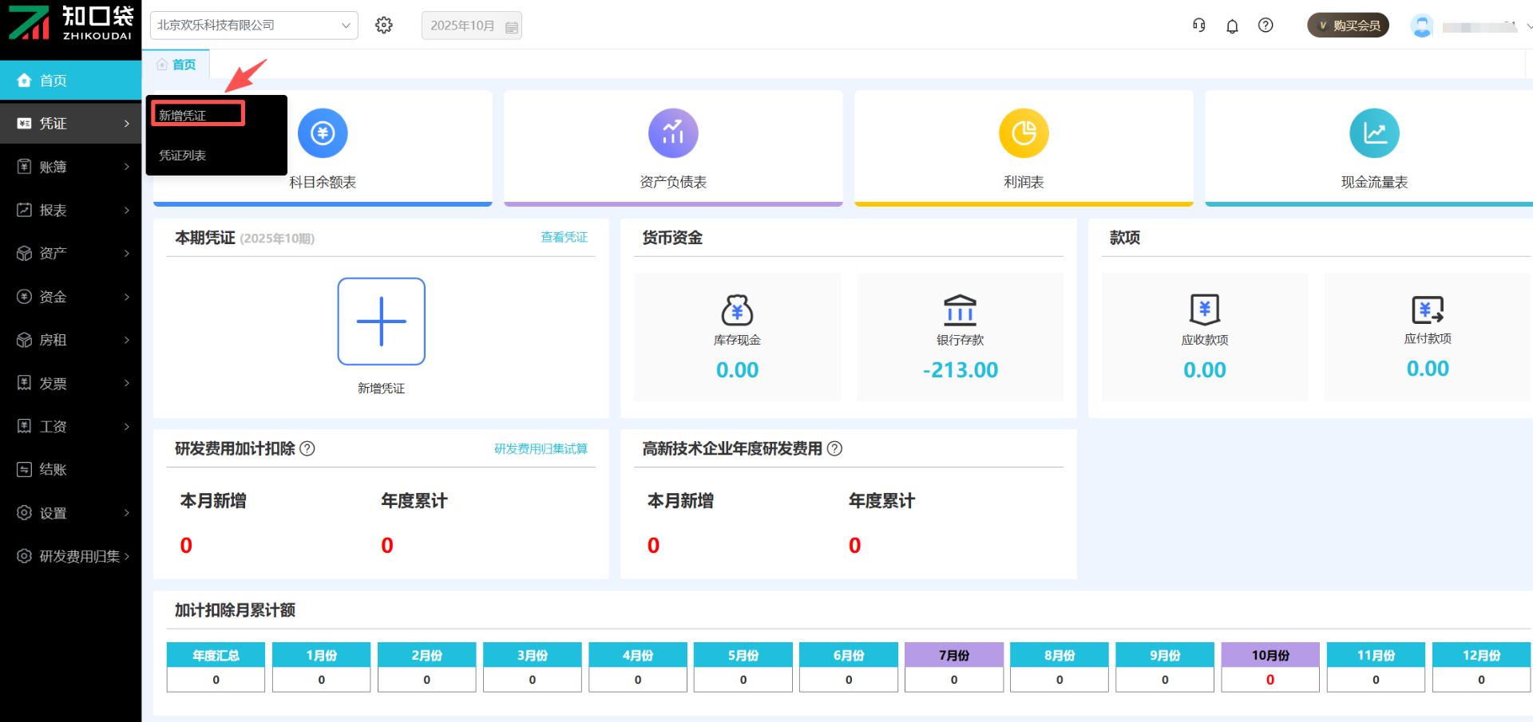The image size is (1533, 722).
Task: Open the 利润表 pie chart icon
Action: click(x=1024, y=133)
